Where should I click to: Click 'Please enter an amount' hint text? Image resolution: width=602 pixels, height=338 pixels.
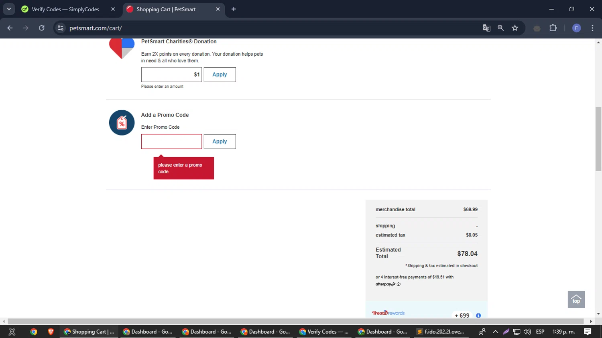coord(162,87)
